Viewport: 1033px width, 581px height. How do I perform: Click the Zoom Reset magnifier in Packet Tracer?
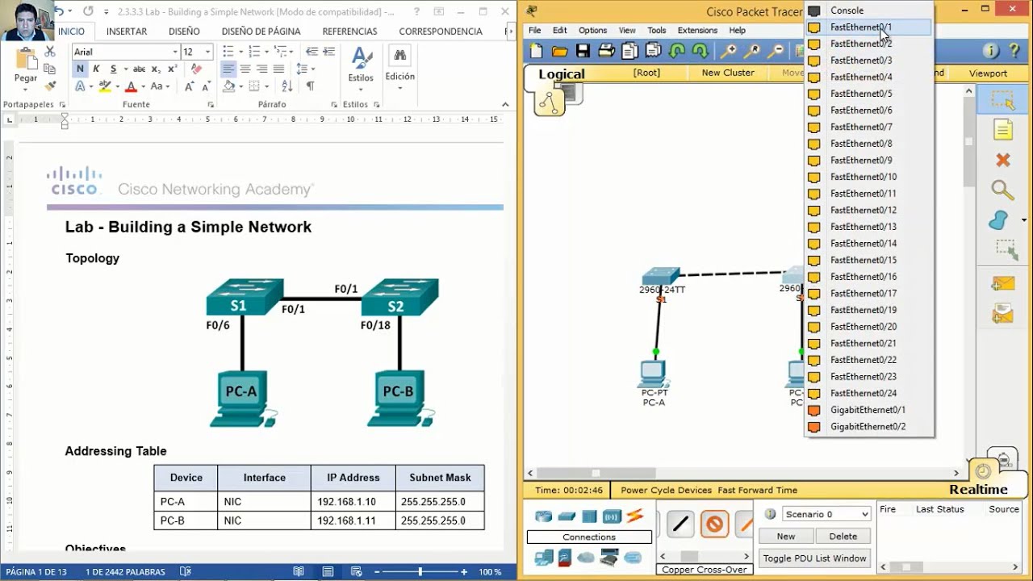(x=752, y=52)
